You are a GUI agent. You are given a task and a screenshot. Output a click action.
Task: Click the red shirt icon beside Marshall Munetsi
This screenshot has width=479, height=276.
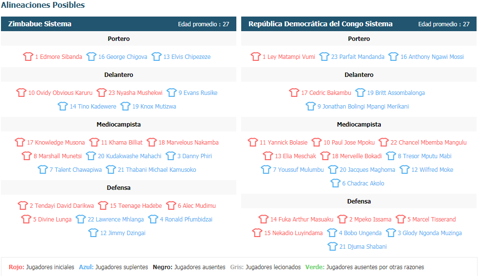(27, 156)
